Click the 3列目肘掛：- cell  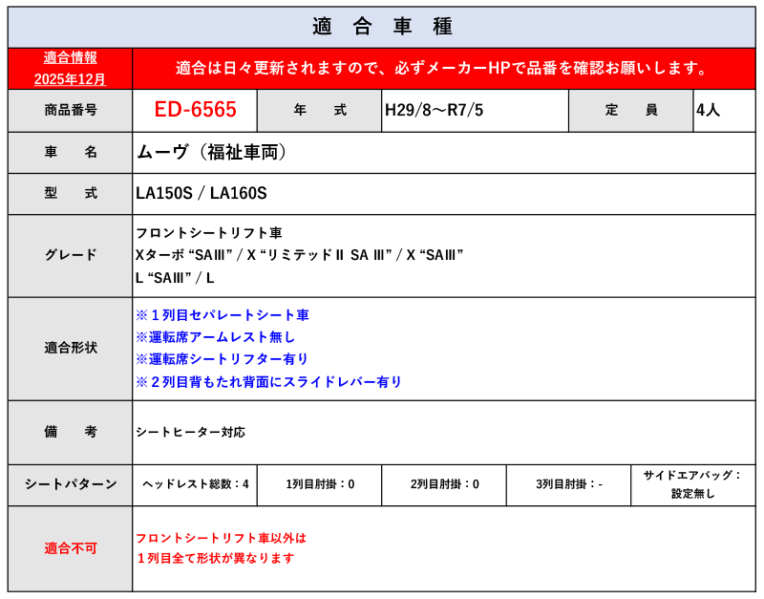coord(568,484)
